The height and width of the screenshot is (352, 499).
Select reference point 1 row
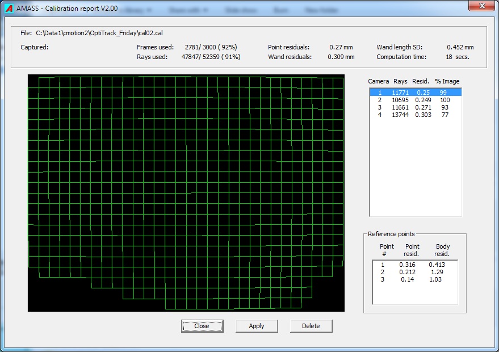(x=414, y=265)
